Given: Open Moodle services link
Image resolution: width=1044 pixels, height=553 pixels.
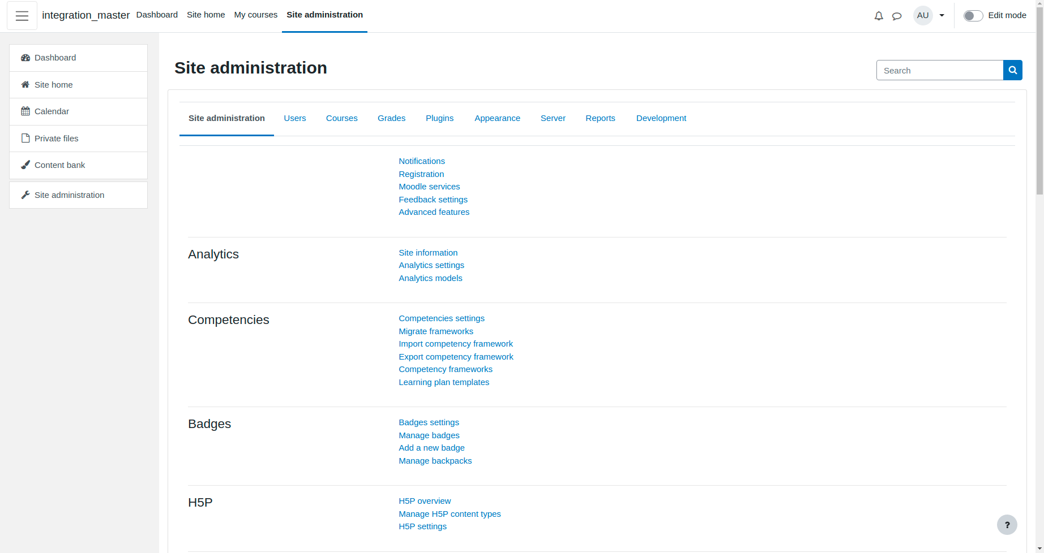Looking at the screenshot, I should coord(429,187).
